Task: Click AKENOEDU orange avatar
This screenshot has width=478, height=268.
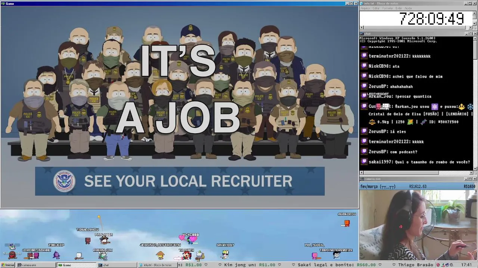Action: 347,223
